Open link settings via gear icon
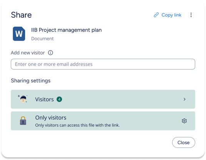The height and width of the screenshot is (160, 206). (x=184, y=121)
